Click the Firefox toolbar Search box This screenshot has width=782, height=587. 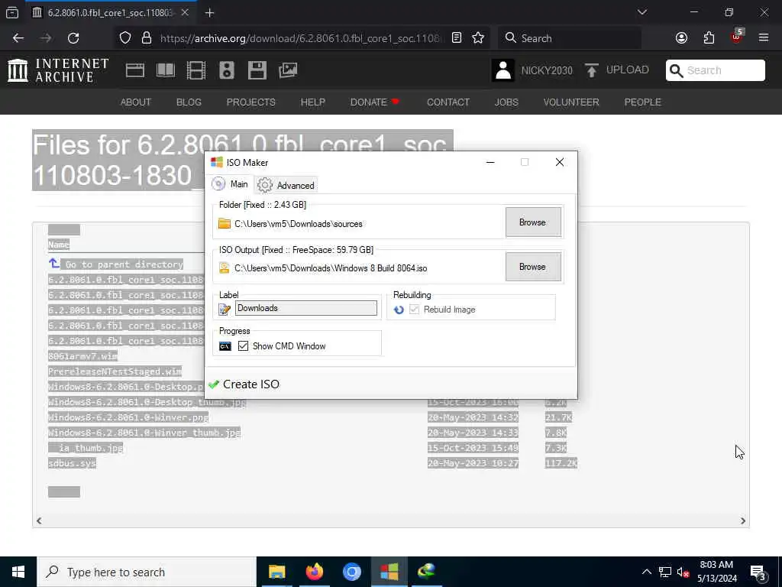[x=570, y=38]
